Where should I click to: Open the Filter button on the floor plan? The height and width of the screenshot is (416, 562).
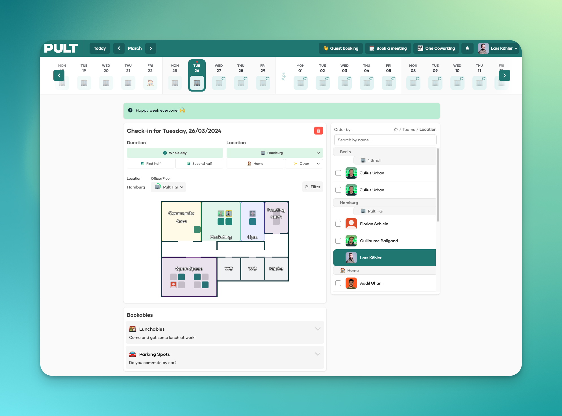tap(312, 187)
